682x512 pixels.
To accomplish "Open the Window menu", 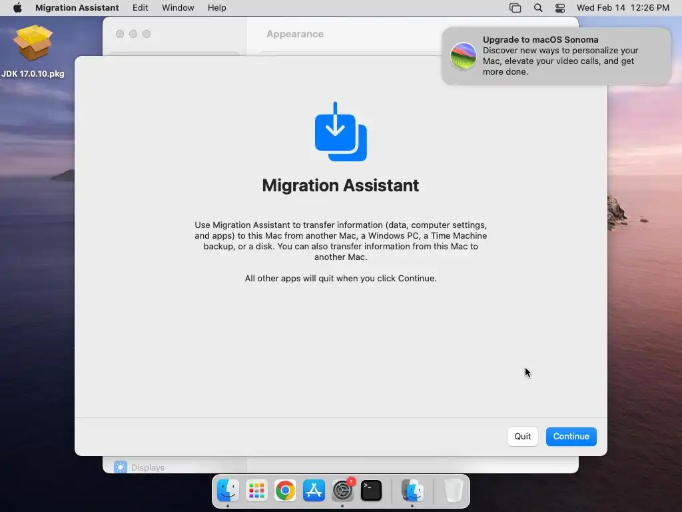I will (178, 7).
